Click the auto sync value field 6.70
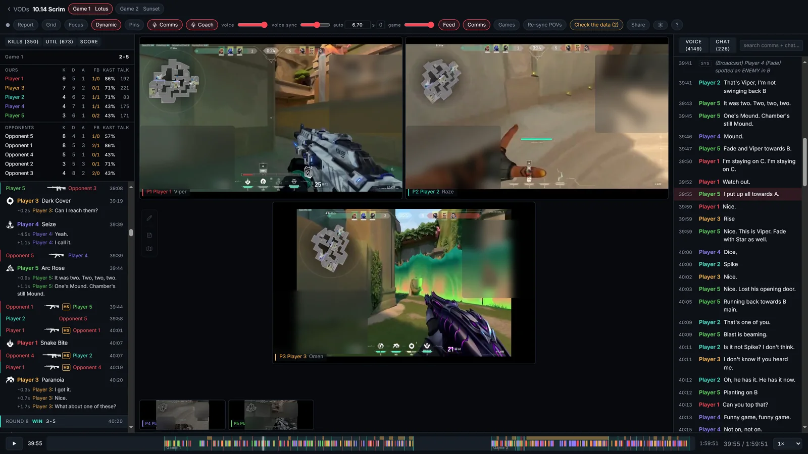Image resolution: width=808 pixels, height=454 pixels. click(358, 25)
